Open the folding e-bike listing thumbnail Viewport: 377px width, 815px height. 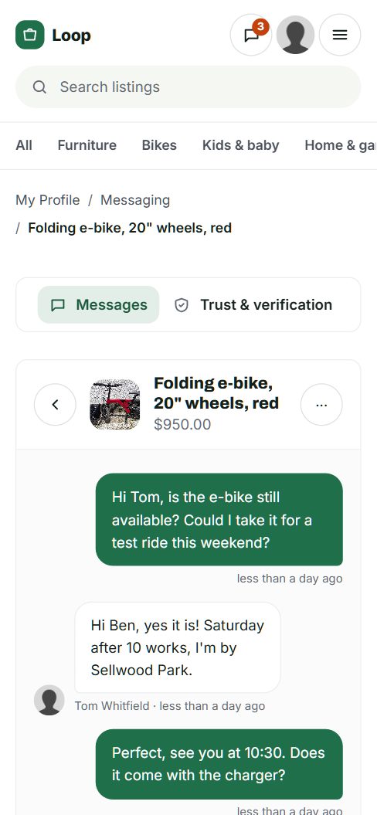115,404
